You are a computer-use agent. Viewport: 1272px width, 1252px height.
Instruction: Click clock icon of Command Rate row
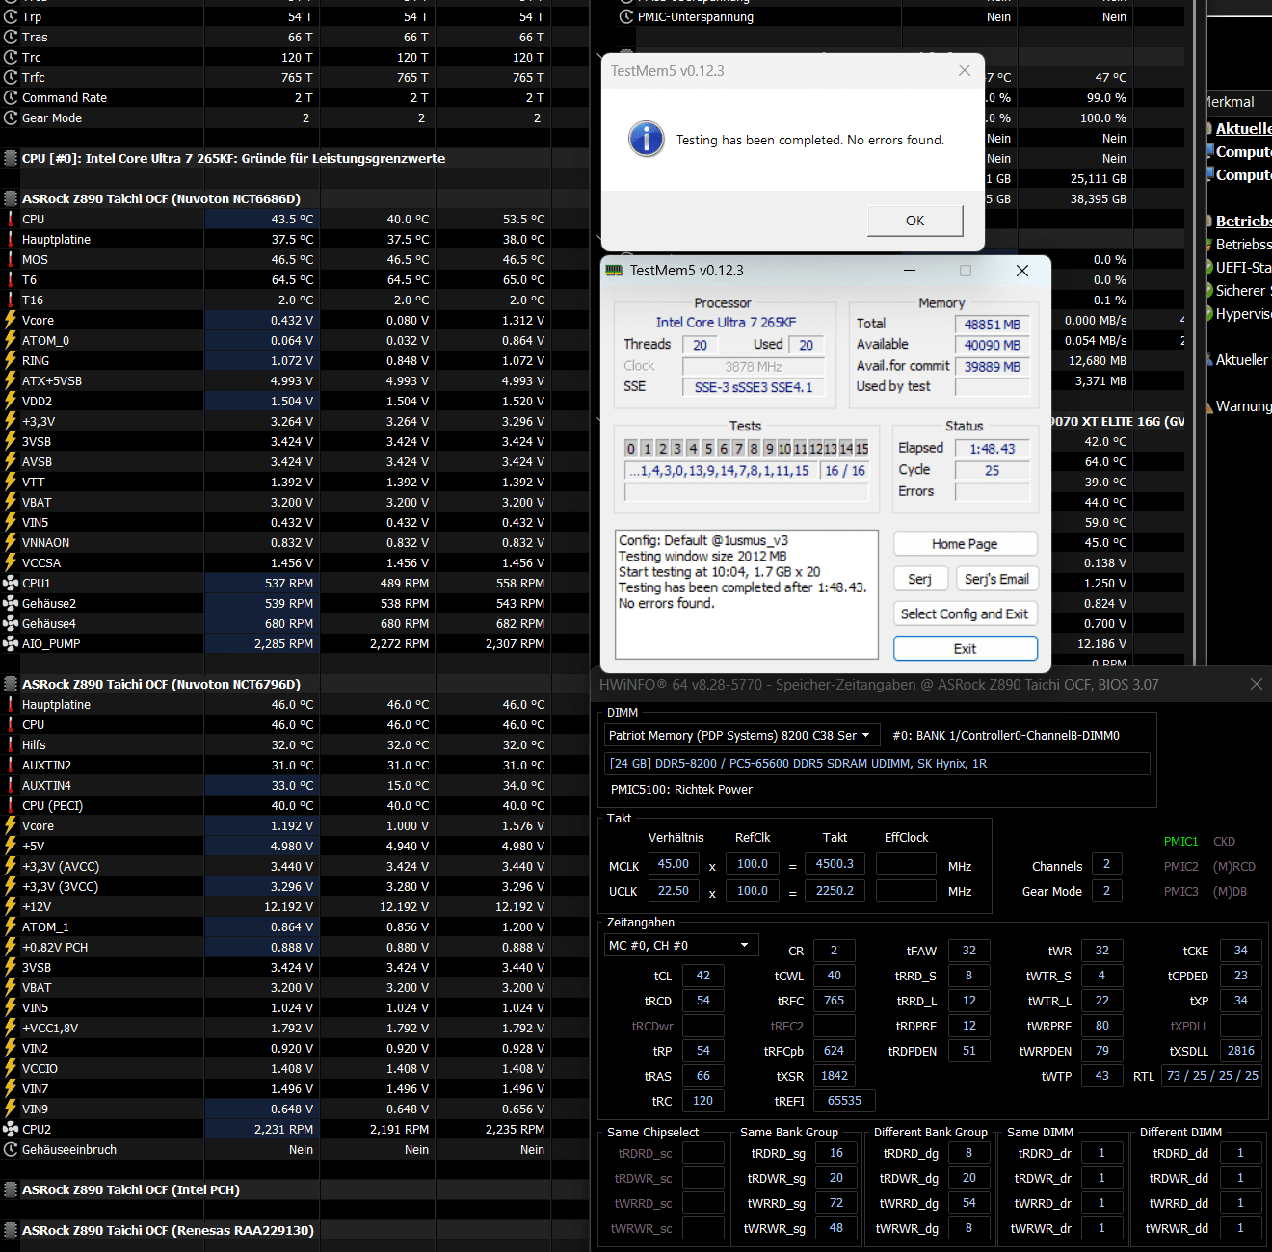click(11, 97)
